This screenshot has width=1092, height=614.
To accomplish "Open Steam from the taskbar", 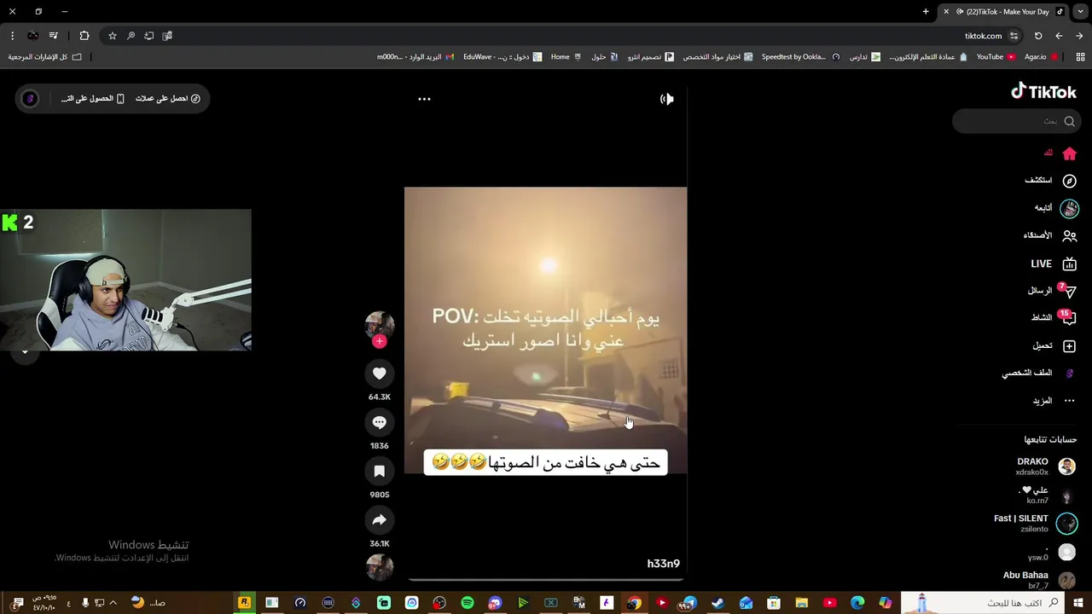I will [717, 603].
